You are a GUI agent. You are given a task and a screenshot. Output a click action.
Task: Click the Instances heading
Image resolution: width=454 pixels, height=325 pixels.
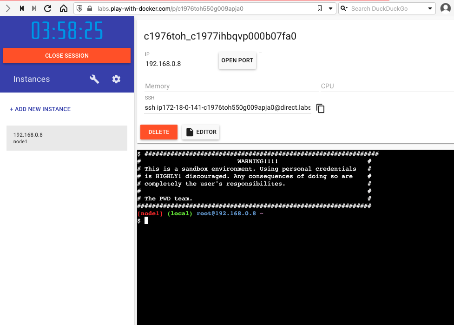32,79
